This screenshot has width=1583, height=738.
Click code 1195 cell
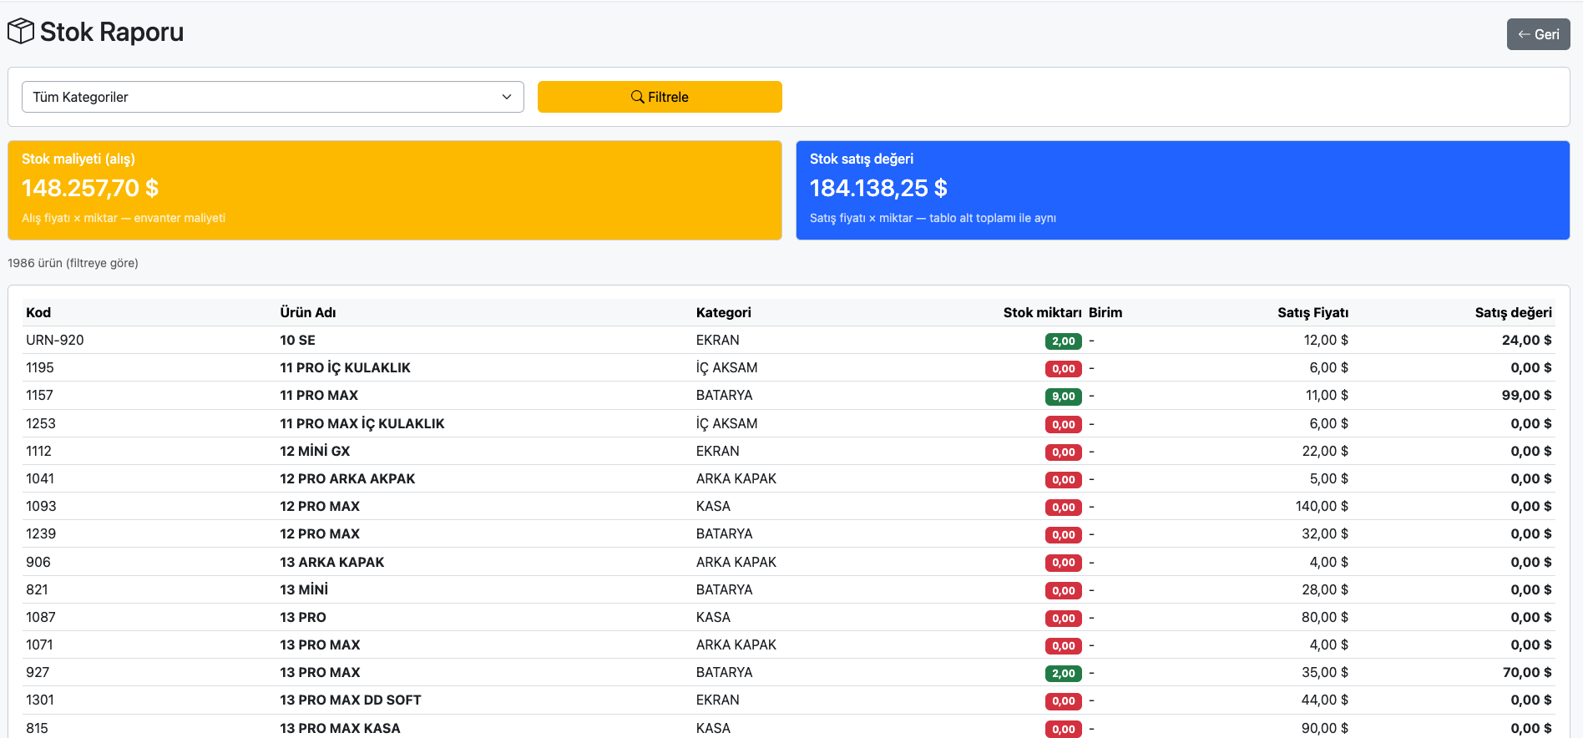40,367
